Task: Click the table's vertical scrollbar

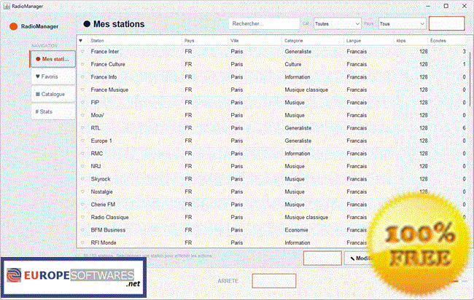Action: 470,79
